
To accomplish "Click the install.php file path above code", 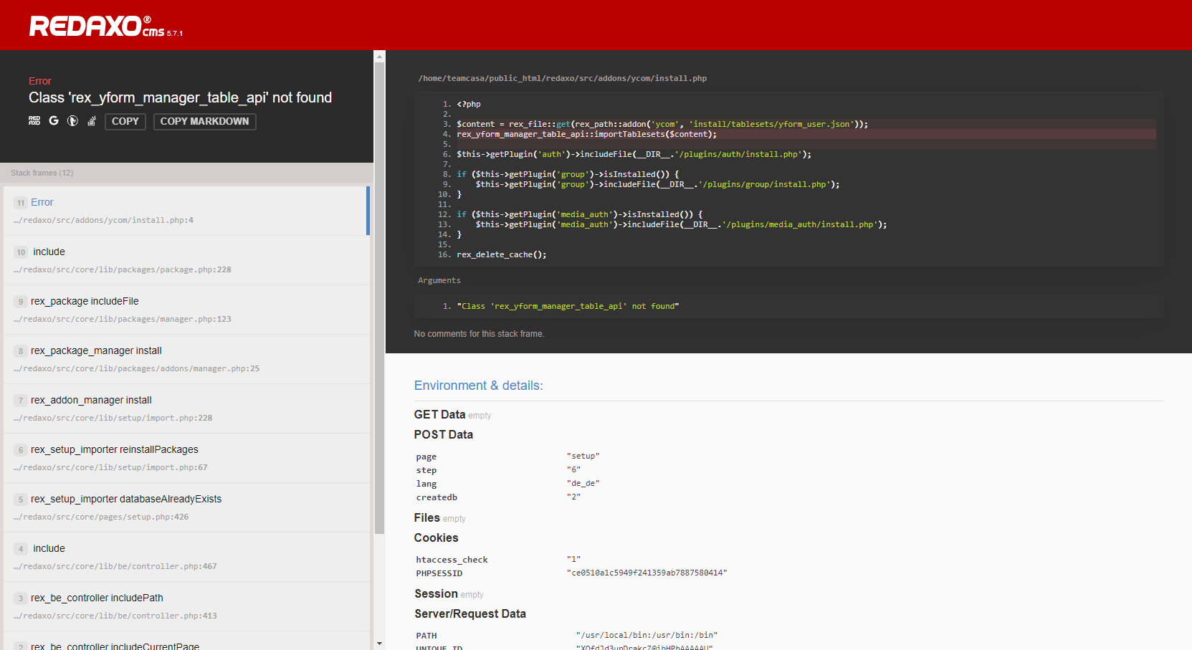I will (563, 78).
